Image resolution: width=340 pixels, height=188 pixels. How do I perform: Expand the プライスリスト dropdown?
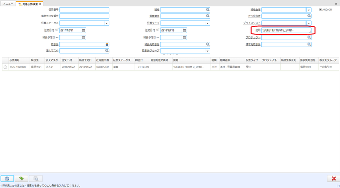[x=309, y=23]
